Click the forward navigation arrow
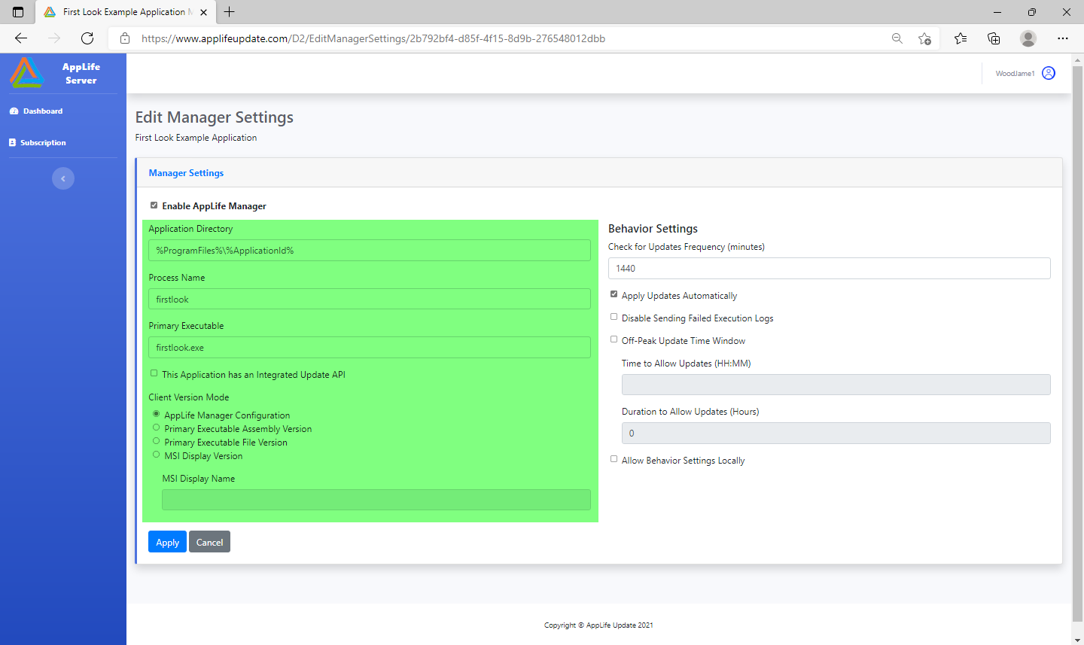This screenshot has width=1084, height=645. pyautogui.click(x=54, y=38)
